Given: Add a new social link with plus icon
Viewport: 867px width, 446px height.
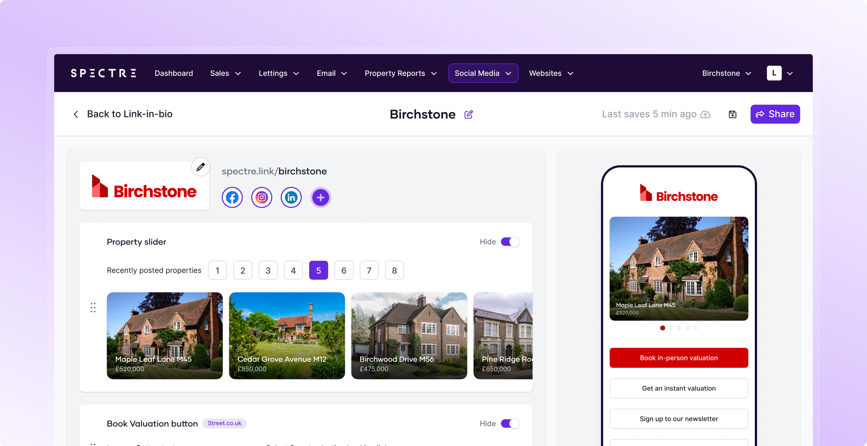Looking at the screenshot, I should pos(320,197).
